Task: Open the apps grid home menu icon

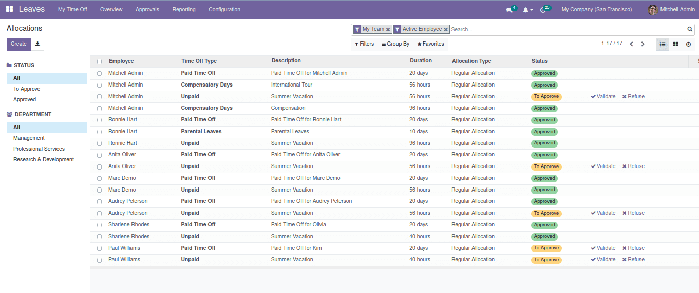Action: 9,9
